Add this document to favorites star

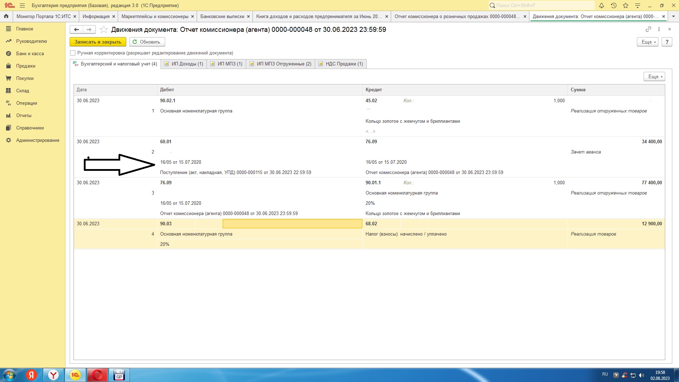(104, 30)
